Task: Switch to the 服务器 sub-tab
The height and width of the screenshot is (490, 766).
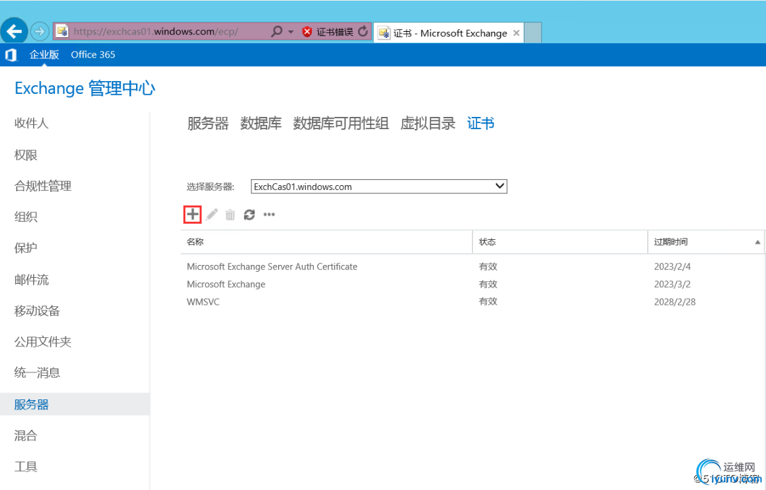Action: point(208,124)
